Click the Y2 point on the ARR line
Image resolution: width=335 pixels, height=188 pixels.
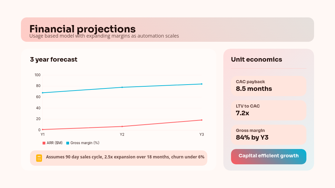click(x=122, y=126)
